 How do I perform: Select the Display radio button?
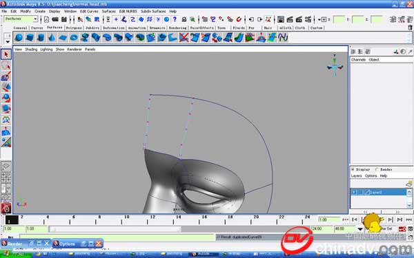pos(353,169)
